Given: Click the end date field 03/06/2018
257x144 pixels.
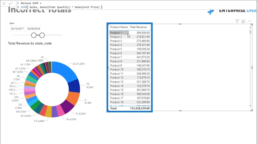Looking at the screenshot, I should coord(34,28).
